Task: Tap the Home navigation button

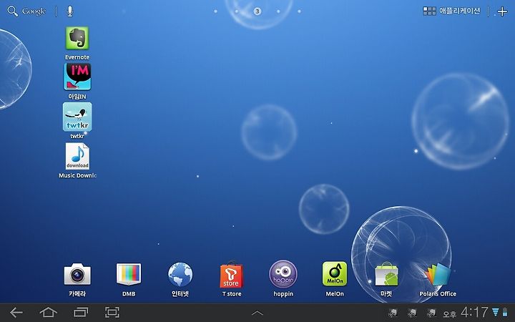Action: click(49, 312)
